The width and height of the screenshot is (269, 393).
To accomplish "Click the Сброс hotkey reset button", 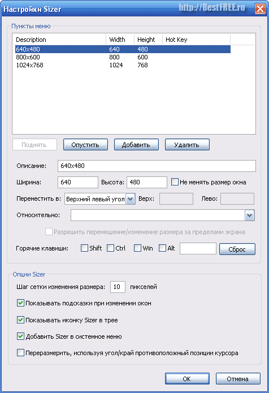I will 237,249.
